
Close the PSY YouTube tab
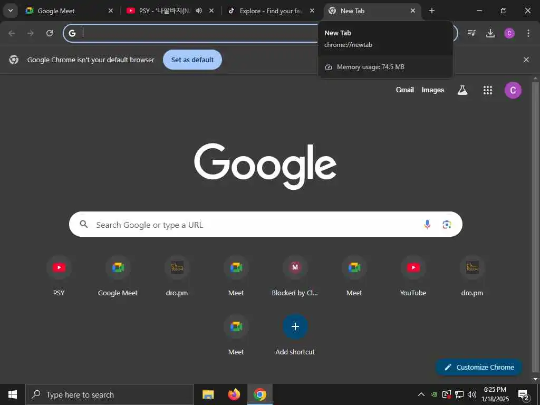point(211,11)
